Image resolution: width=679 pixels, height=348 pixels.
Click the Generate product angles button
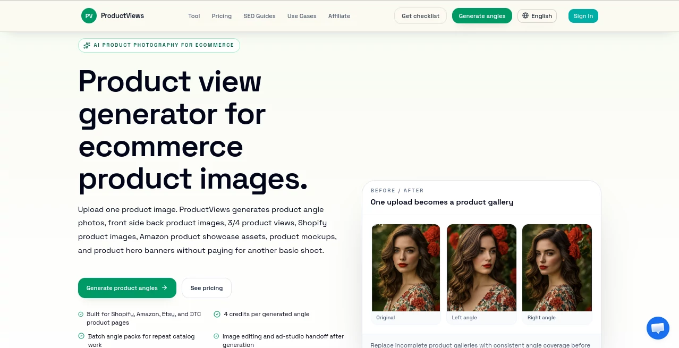(127, 288)
